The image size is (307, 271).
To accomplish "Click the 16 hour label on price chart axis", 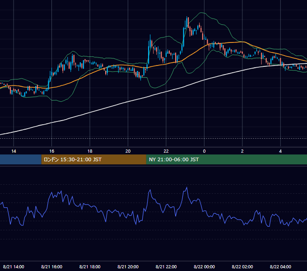I will [51, 151].
